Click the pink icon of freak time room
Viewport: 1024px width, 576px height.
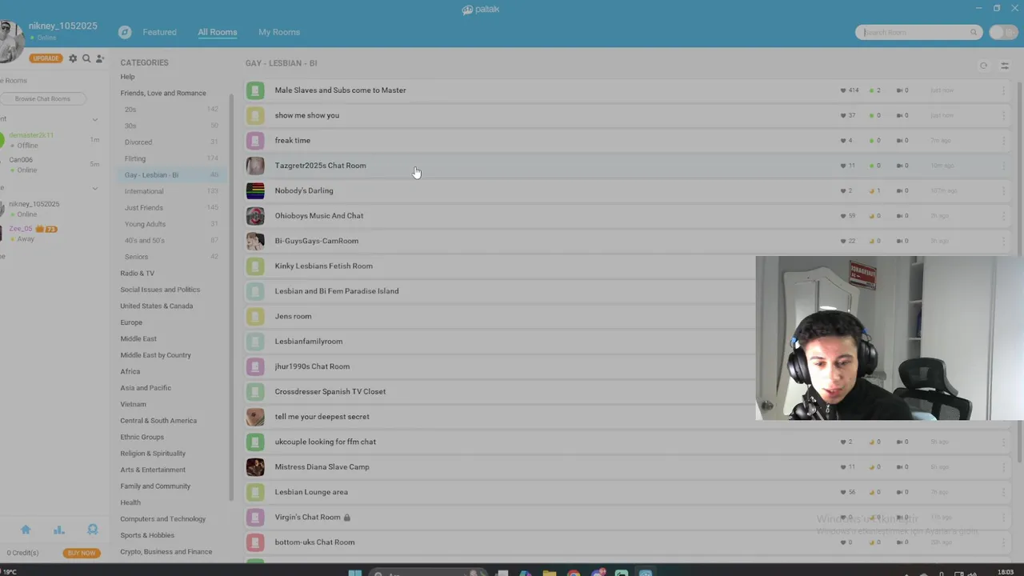255,141
